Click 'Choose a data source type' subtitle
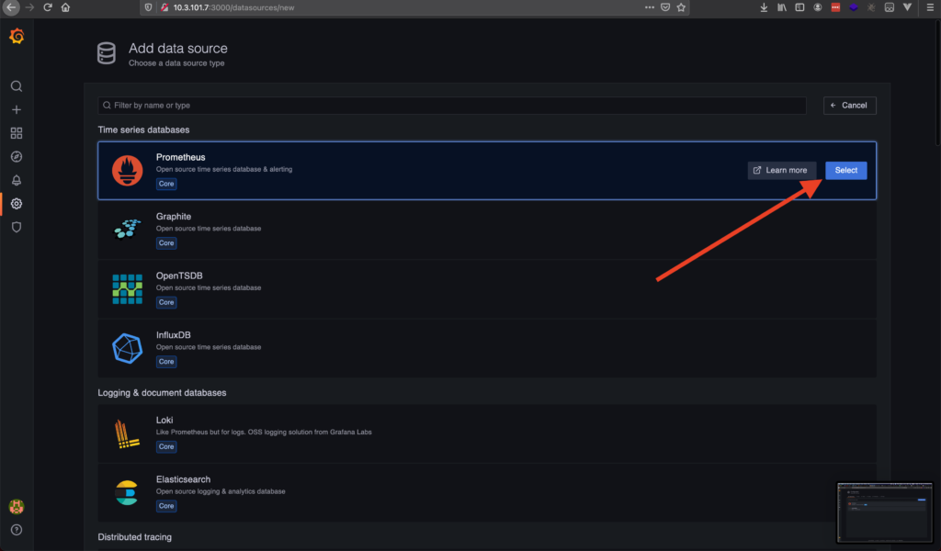 pyautogui.click(x=176, y=63)
